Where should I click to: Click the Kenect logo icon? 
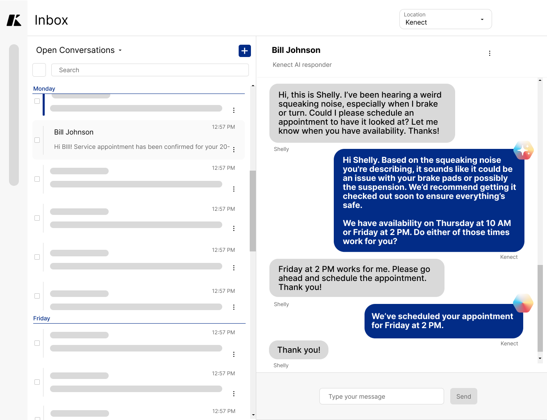coord(14,20)
